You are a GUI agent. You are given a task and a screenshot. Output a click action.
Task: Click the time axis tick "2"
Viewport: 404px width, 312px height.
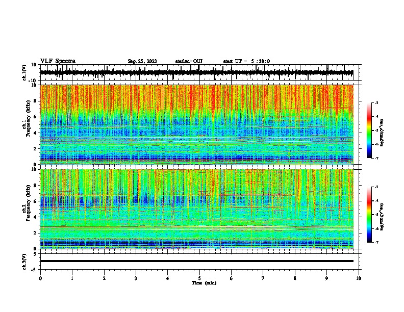pos(104,278)
